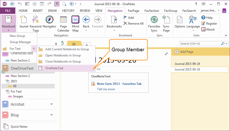Open About dialog for Gem
Image resolution: width=230 pixels, height=131 pixels.
208,29
